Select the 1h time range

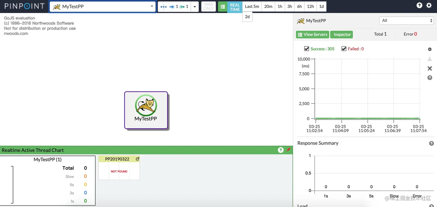click(x=280, y=6)
